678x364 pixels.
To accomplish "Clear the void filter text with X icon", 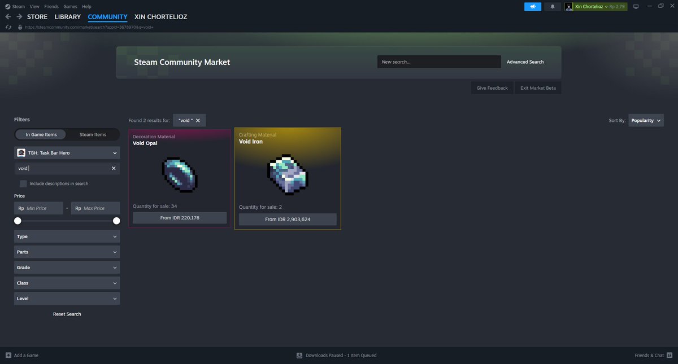I will tap(113, 168).
